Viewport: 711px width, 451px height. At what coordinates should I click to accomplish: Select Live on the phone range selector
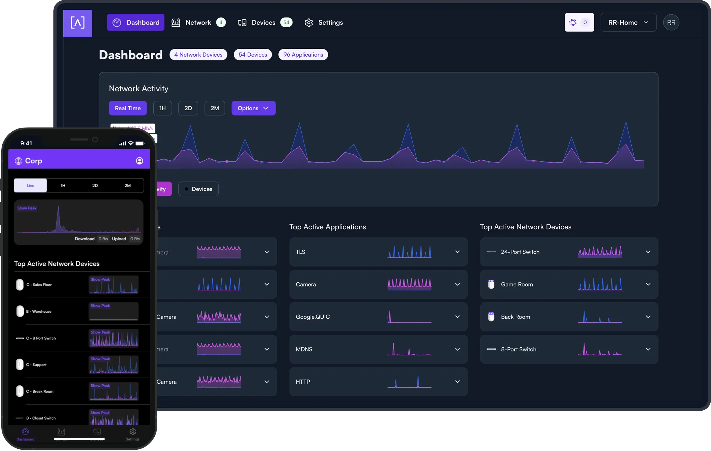31,185
